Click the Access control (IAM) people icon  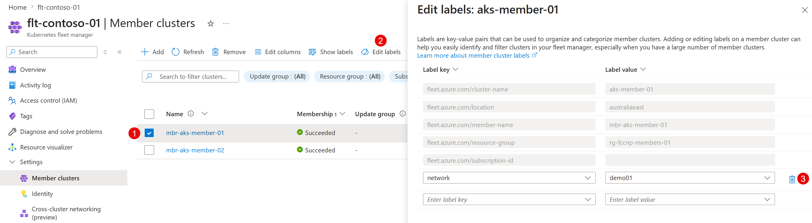12,101
